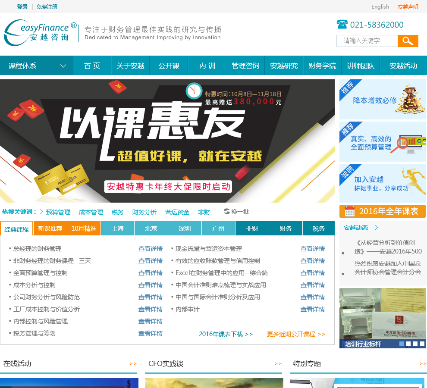The image size is (427, 388).
Task: Open news 《从经营分析到价值创造》
Action: point(388,247)
